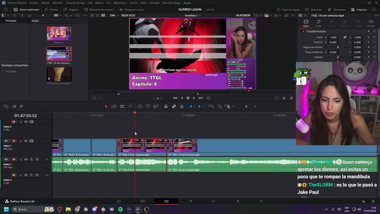Open the Reproducir menu
Screen dimensions: 380x214
120,3
